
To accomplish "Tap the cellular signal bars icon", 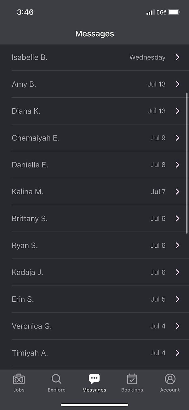I will (150, 13).
